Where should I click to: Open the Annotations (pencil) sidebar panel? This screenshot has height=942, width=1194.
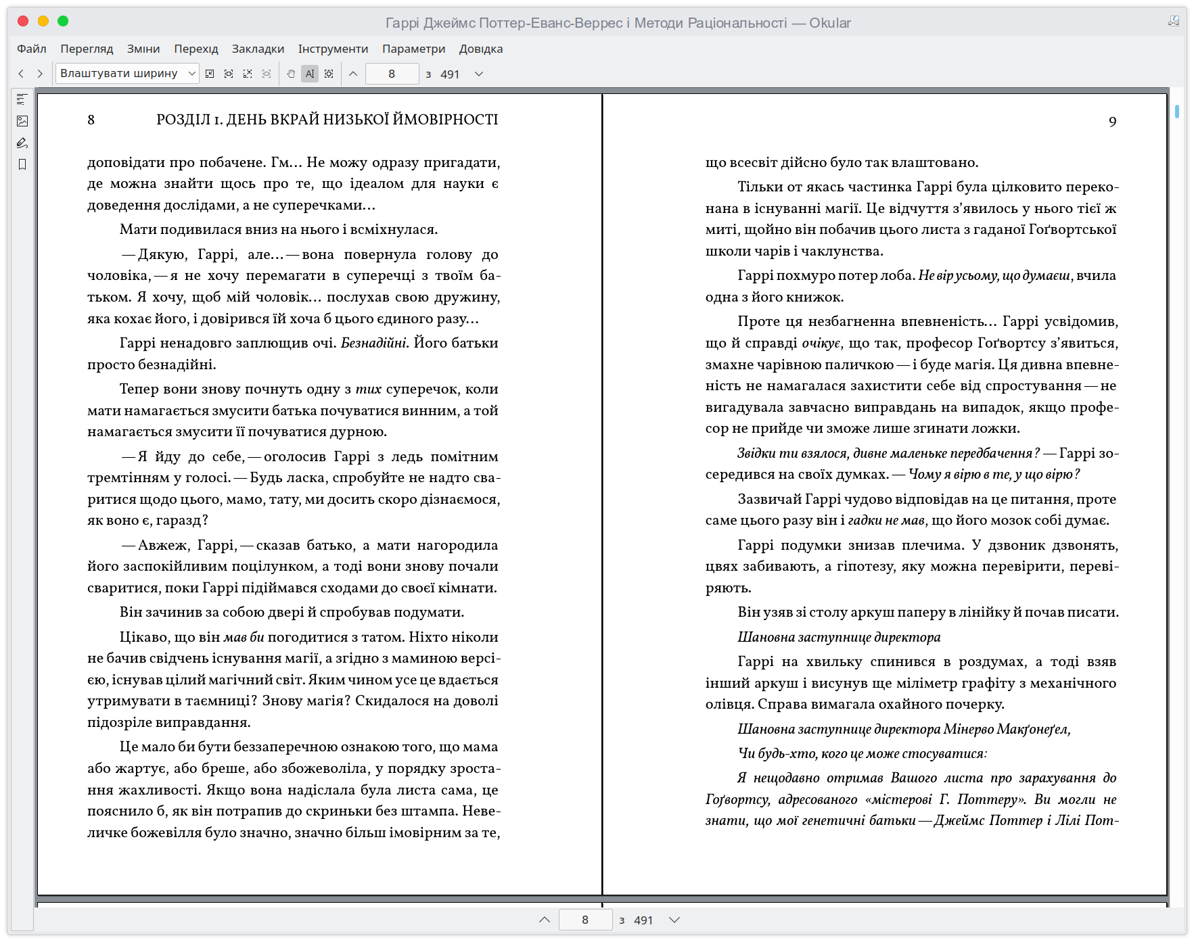22,143
